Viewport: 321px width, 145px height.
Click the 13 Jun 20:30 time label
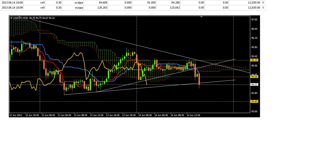129,115
